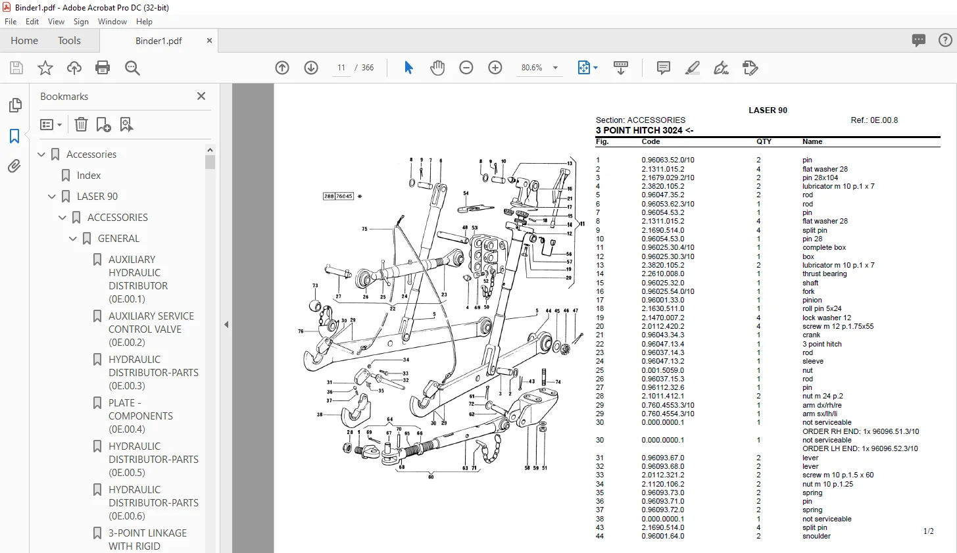Open HYDRAULIC DISTRIBUTOR-PARTS (0E.00.3) bookmark
Screen dimensions: 957x553
[x=153, y=373]
